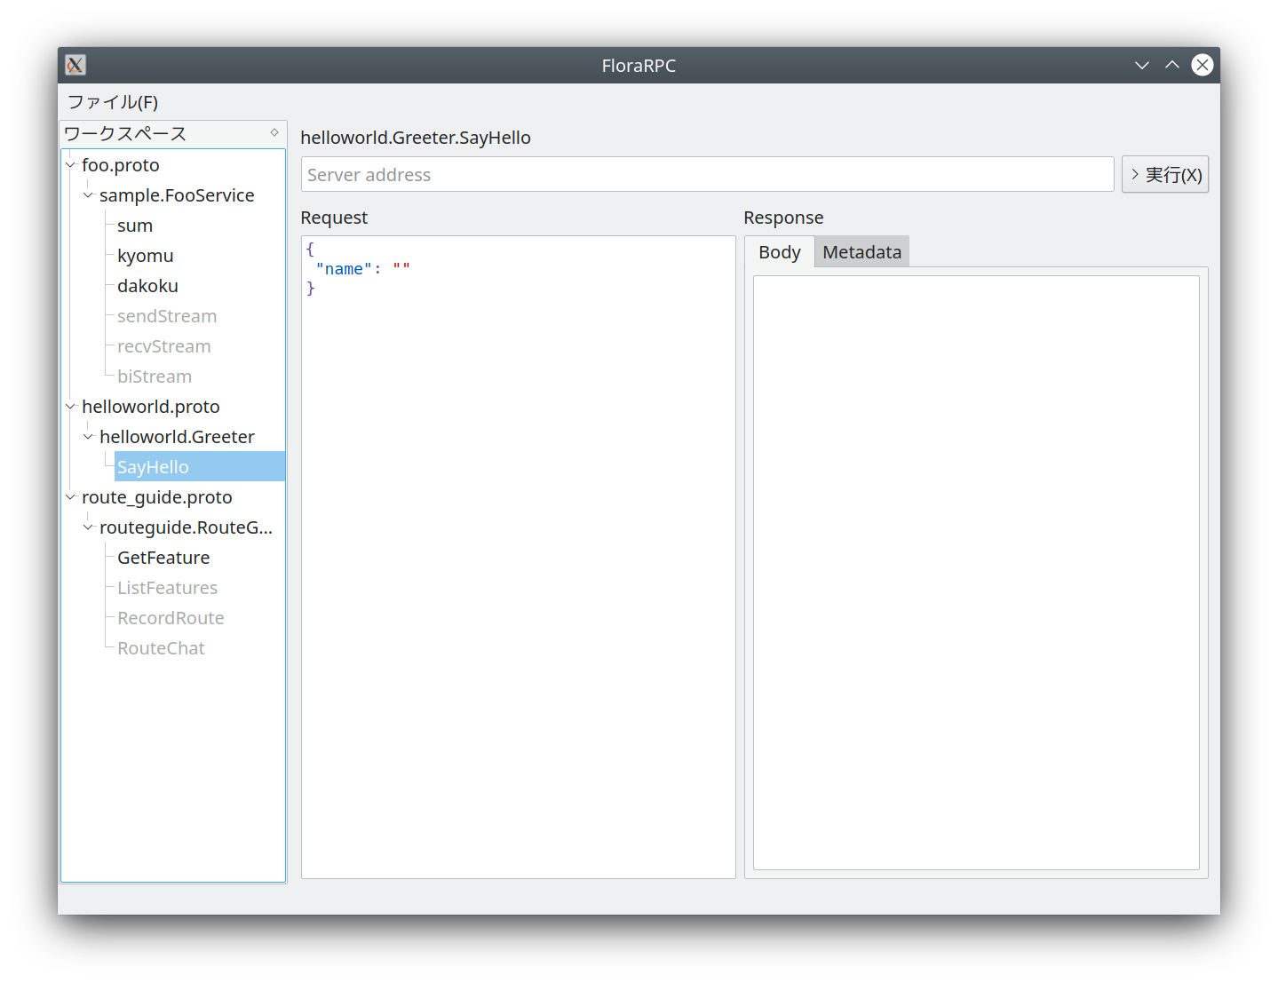
Task: Focus the Server address input field
Action: click(707, 175)
